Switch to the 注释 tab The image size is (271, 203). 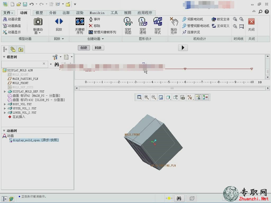point(66,13)
